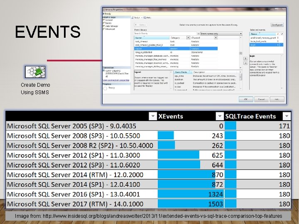Click the XEvents value 243
This screenshot has height=224, width=299.
(217, 136)
